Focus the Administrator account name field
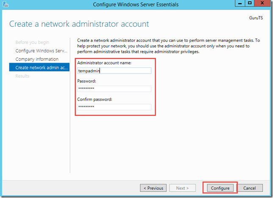The image size is (273, 198). [114, 71]
